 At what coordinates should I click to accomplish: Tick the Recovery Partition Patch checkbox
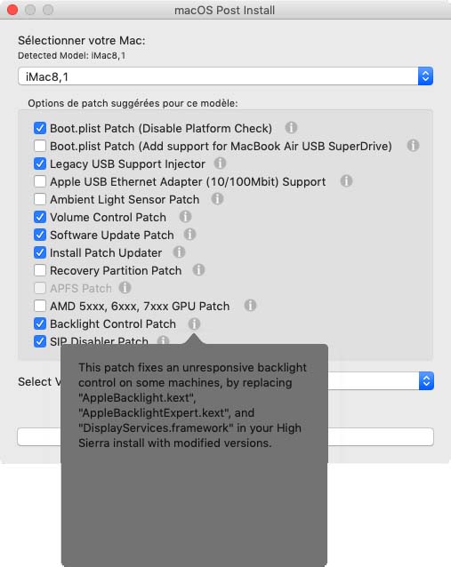pyautogui.click(x=40, y=270)
